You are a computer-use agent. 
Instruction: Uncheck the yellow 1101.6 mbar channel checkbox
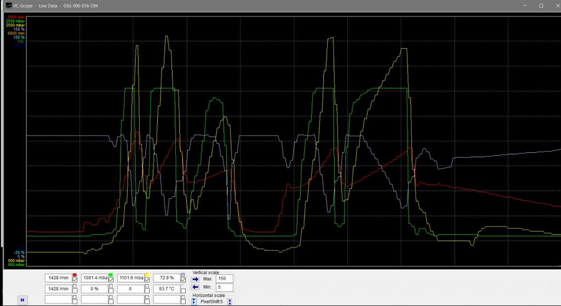147,280
